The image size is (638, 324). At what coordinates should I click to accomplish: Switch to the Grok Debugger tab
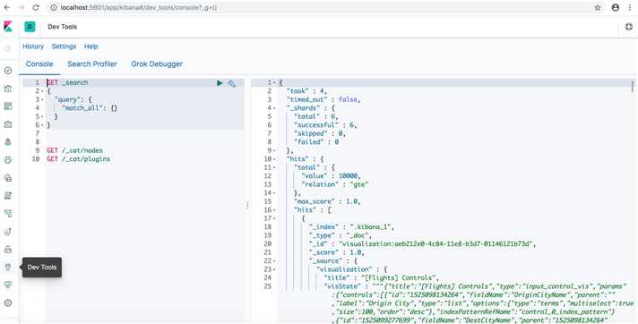157,64
